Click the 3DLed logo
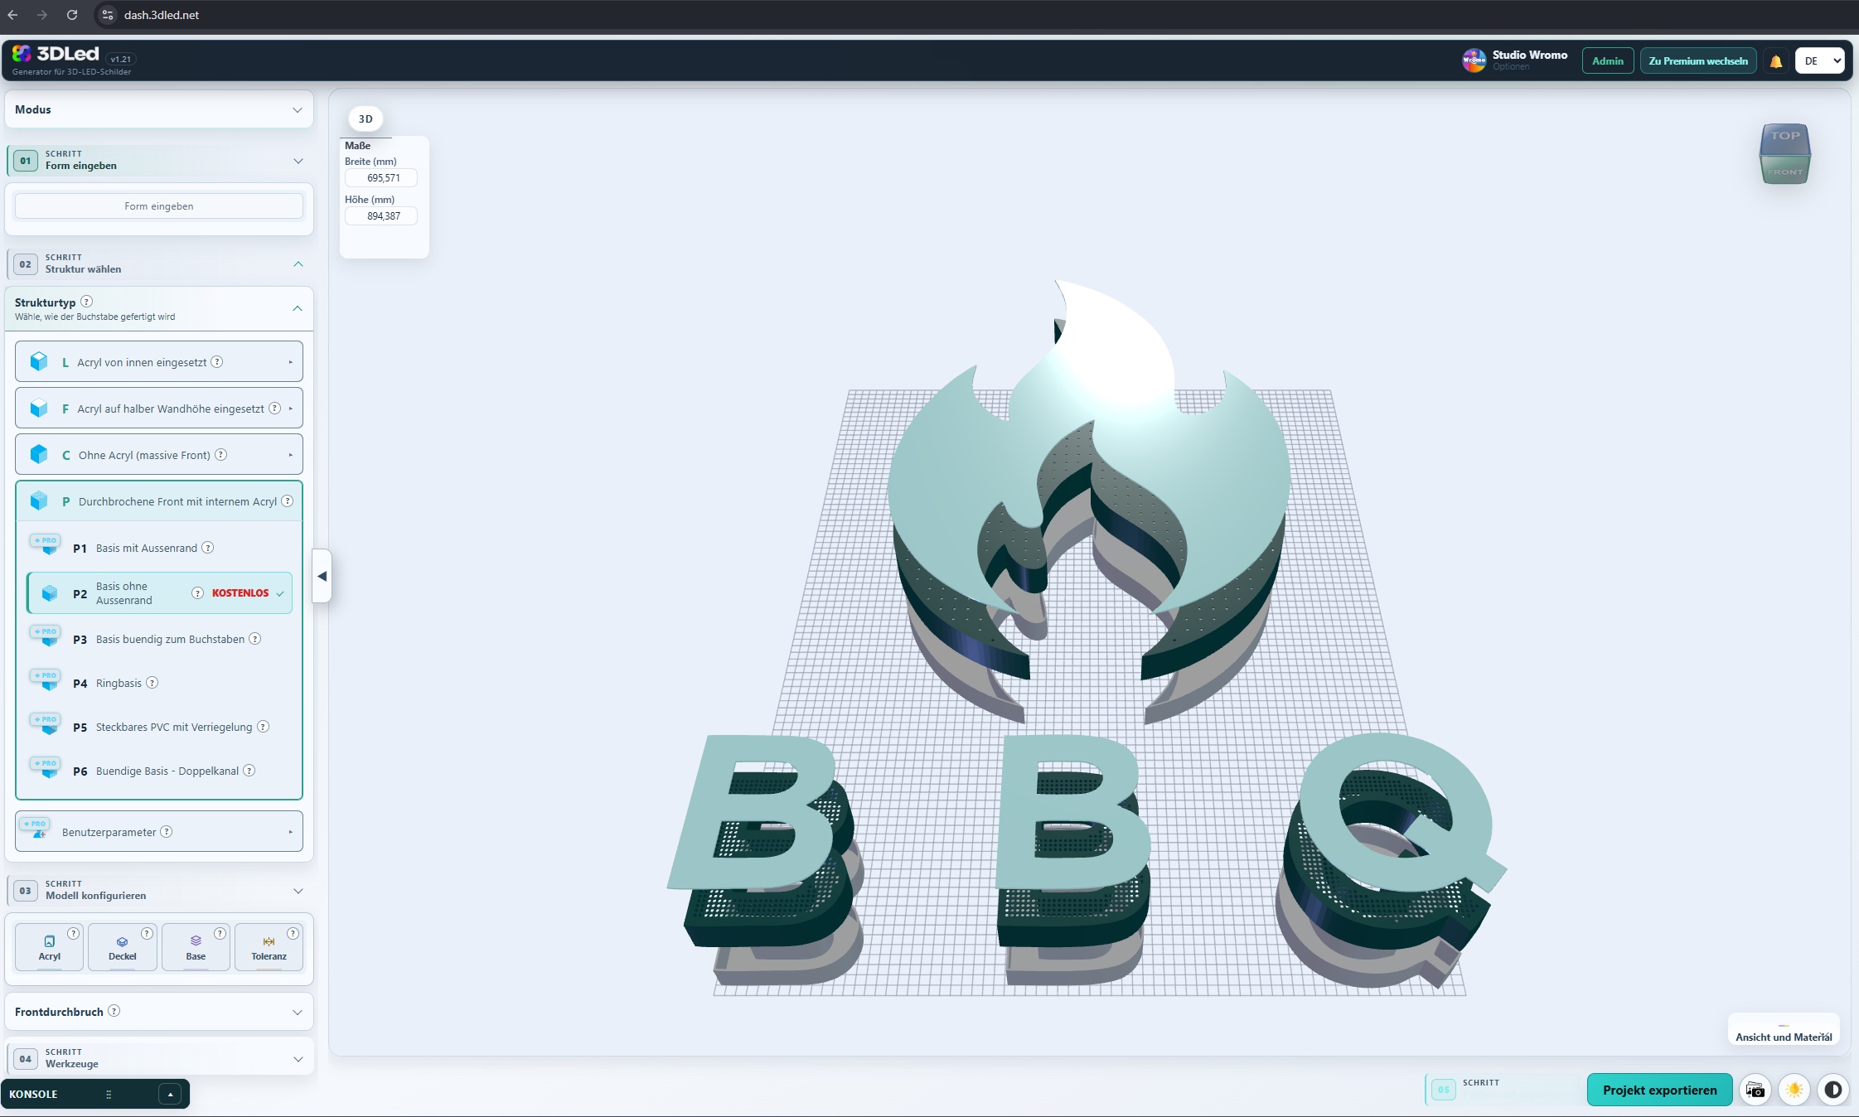The height and width of the screenshot is (1117, 1859). click(56, 54)
